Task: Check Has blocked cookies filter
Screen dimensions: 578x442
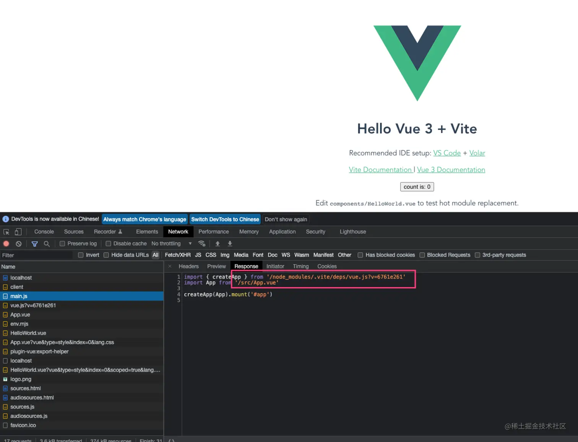Action: (x=360, y=255)
